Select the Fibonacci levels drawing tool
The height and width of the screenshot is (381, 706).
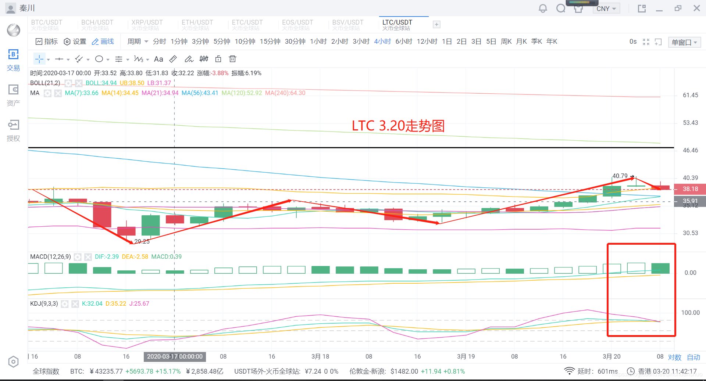(119, 59)
